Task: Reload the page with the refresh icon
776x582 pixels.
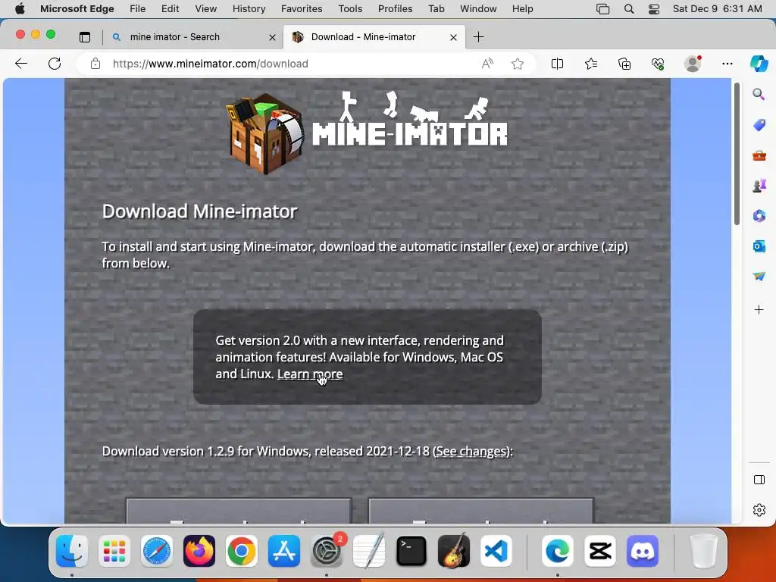Action: 55,64
